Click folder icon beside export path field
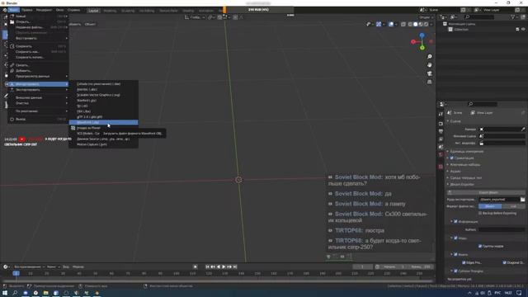 522,200
